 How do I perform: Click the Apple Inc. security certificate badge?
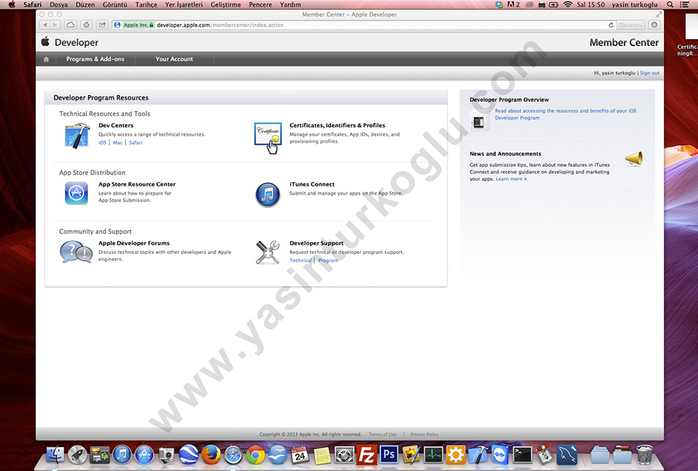(138, 25)
